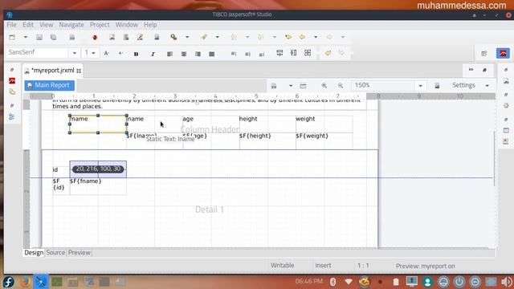
Task: Open the Edit menu
Action: (28, 25)
